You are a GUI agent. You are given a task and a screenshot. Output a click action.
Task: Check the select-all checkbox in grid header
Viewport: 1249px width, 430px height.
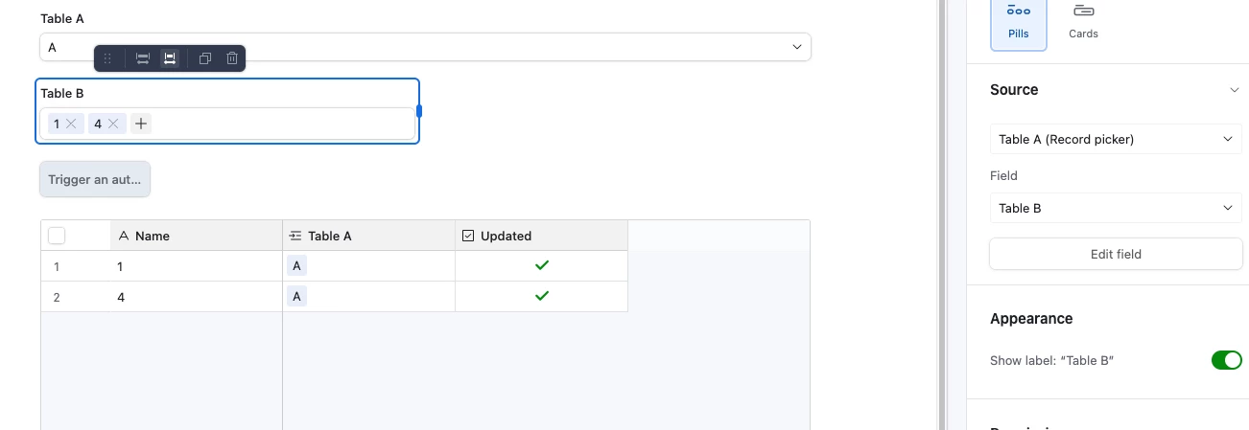[x=57, y=236]
